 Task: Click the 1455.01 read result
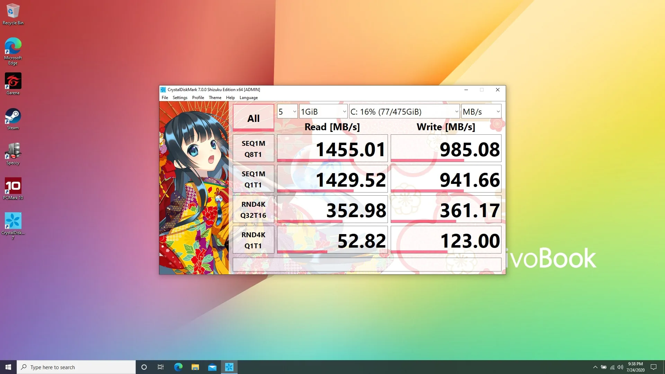pos(332,149)
